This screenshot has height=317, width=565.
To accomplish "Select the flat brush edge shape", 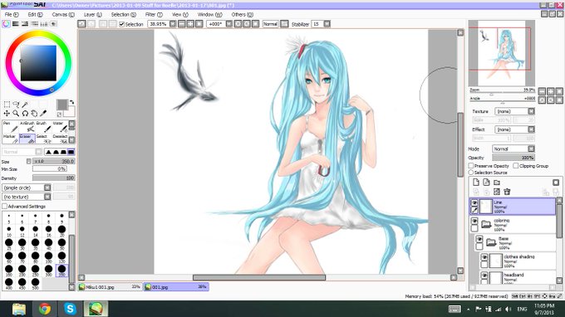I will [71, 152].
